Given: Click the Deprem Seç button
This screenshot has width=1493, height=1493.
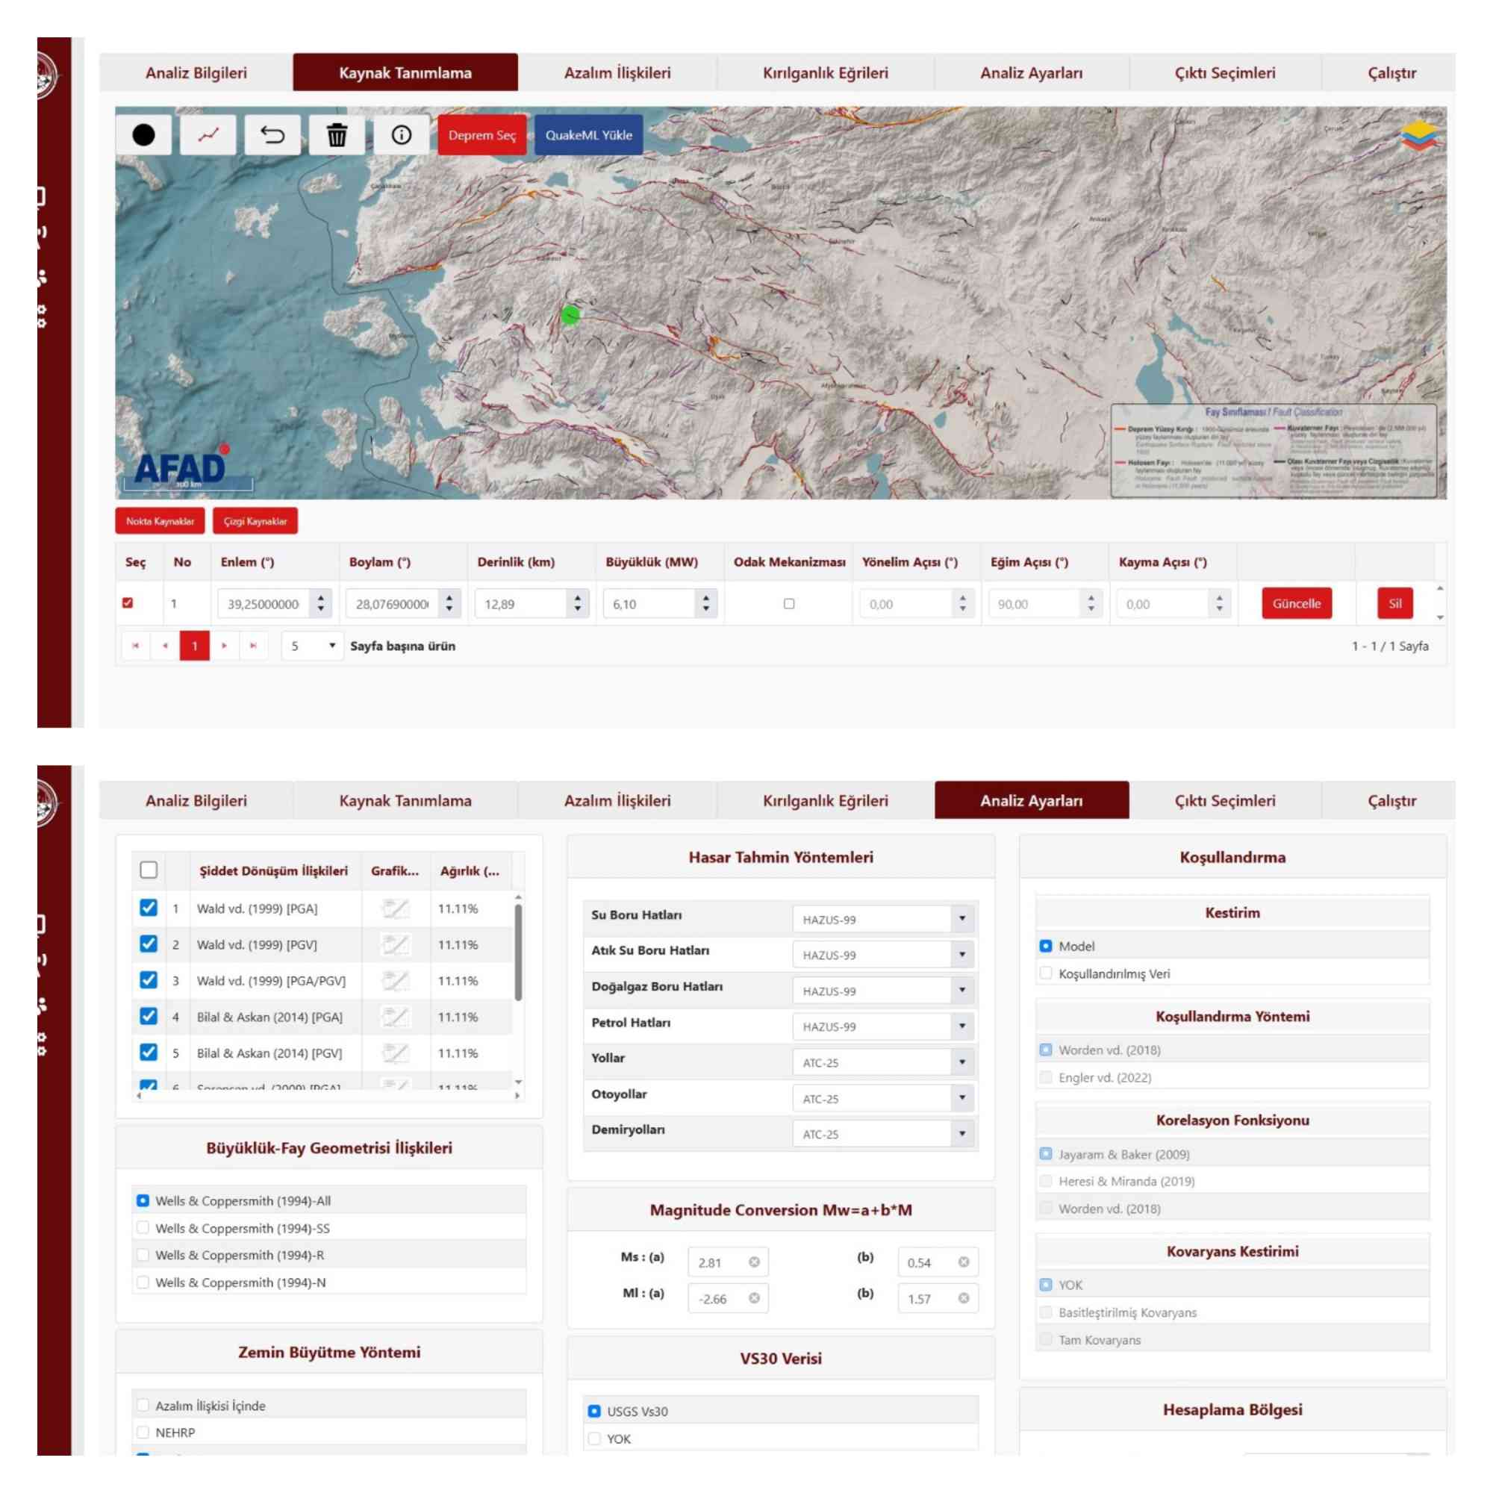Looking at the screenshot, I should point(482,135).
